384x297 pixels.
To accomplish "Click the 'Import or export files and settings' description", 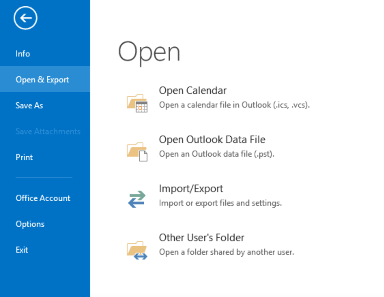I will (220, 203).
